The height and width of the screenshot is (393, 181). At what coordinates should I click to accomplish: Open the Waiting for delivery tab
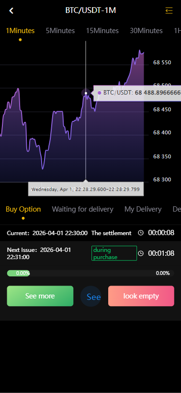[x=82, y=209]
